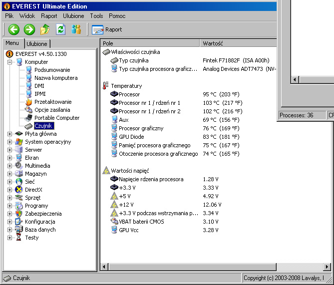Switch to the Menu tab
This screenshot has width=334, height=285.
click(12, 43)
